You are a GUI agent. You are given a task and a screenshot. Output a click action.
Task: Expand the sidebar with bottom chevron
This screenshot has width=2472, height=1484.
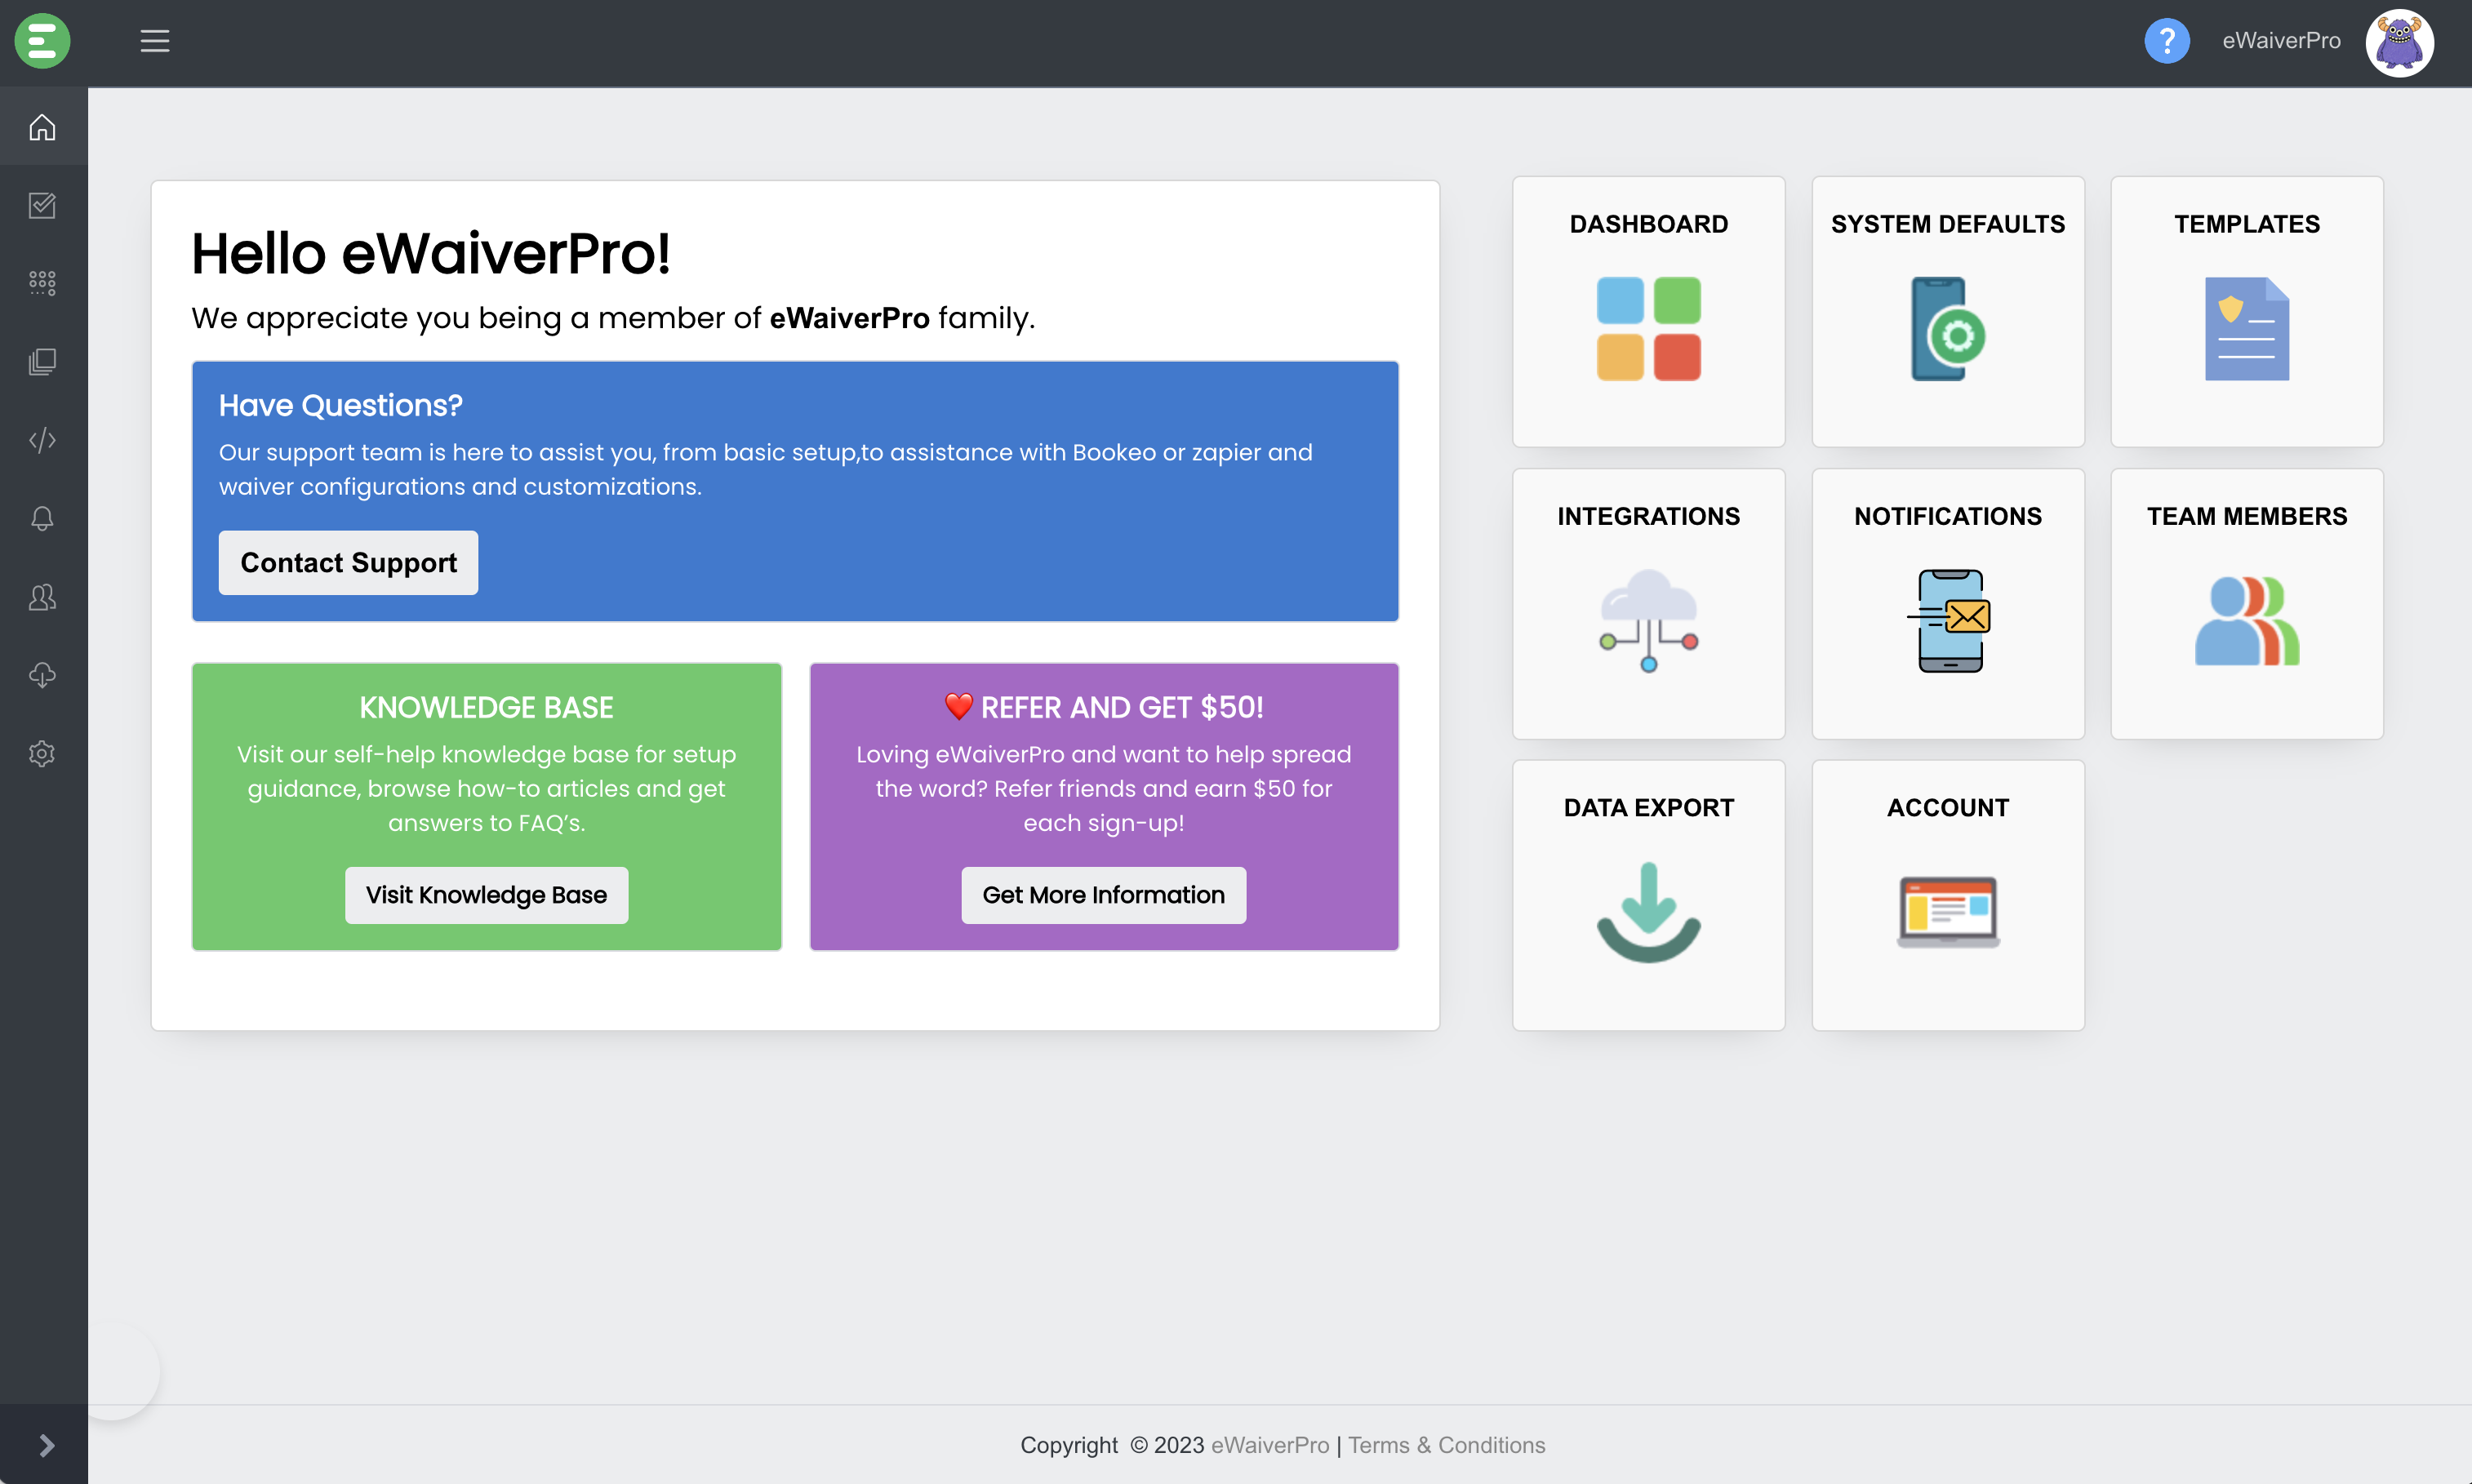tap(46, 1444)
